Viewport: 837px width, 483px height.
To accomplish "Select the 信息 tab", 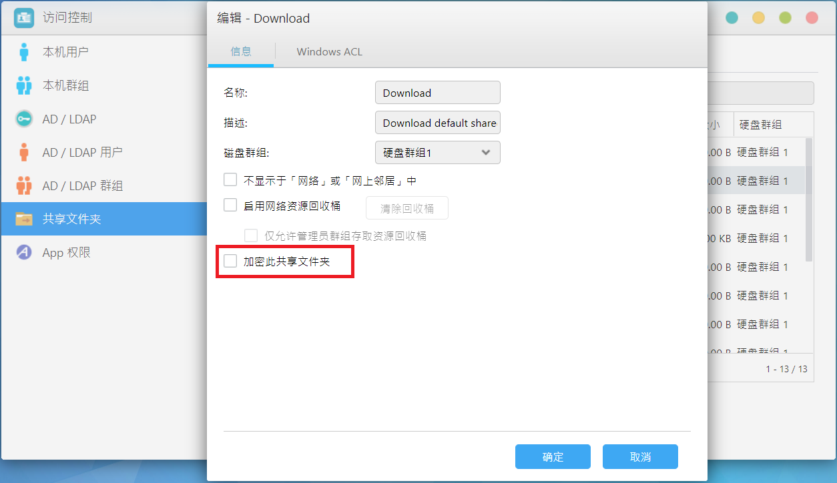I will point(241,51).
